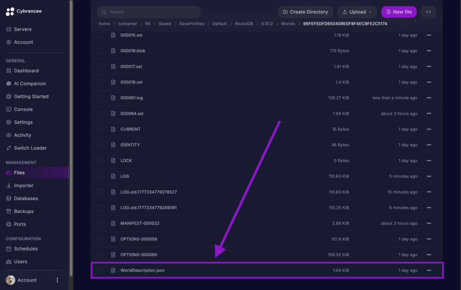Viewport: 461px width, 290px height.
Task: Select the WorldDescription.json checkbox
Action: click(x=101, y=271)
